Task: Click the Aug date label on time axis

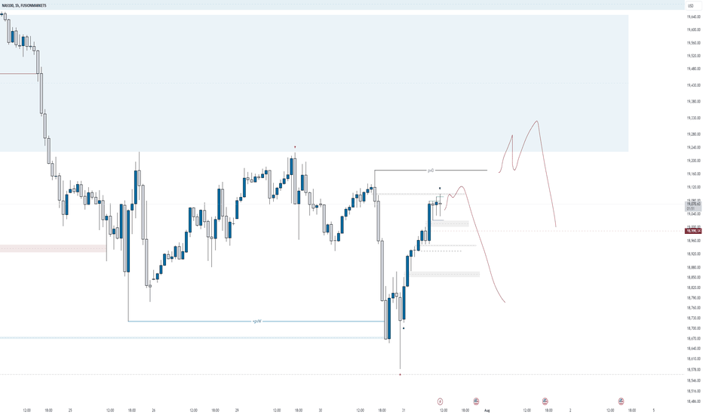Action: [x=487, y=410]
